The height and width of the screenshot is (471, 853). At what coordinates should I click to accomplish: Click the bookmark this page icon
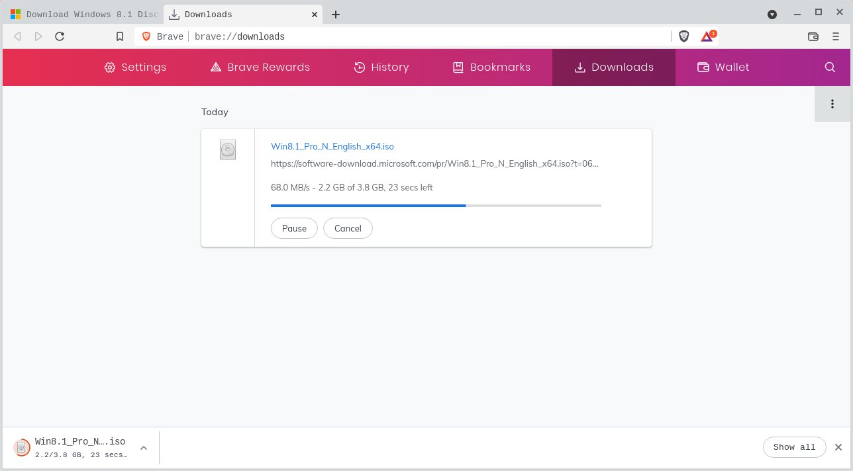(120, 36)
